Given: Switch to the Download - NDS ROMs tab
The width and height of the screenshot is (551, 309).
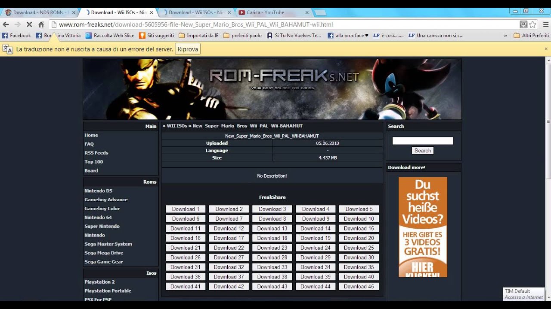Looking at the screenshot, I should (40, 12).
